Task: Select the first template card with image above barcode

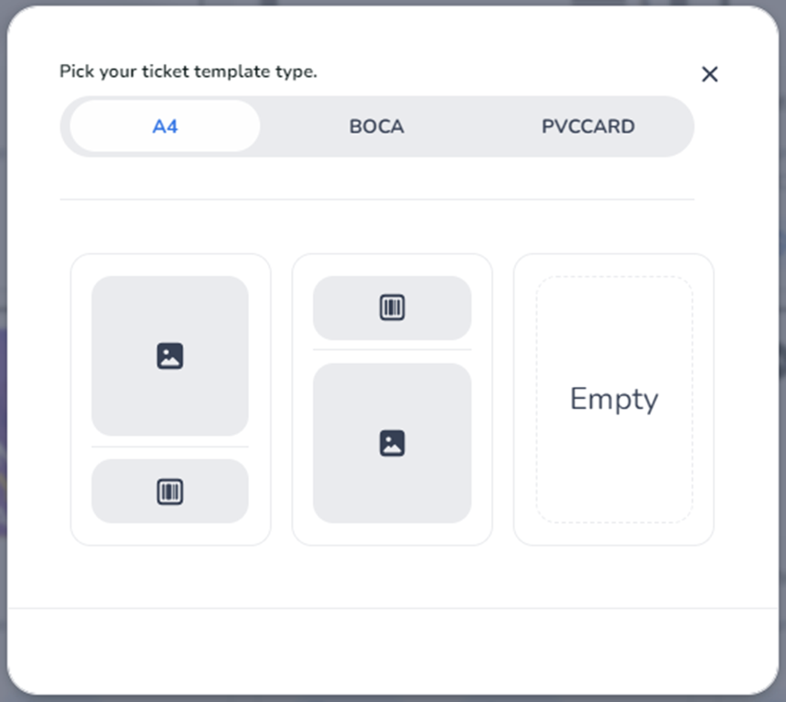Action: pos(80,400)
